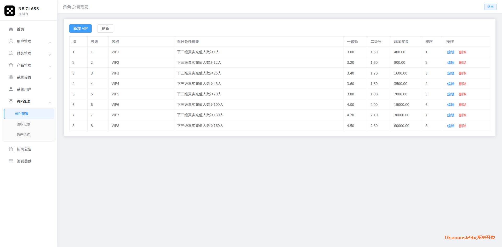Viewport: 502px width, 247px height.
Task: Open the 购产返佣 submenu item
Action: coord(24,135)
